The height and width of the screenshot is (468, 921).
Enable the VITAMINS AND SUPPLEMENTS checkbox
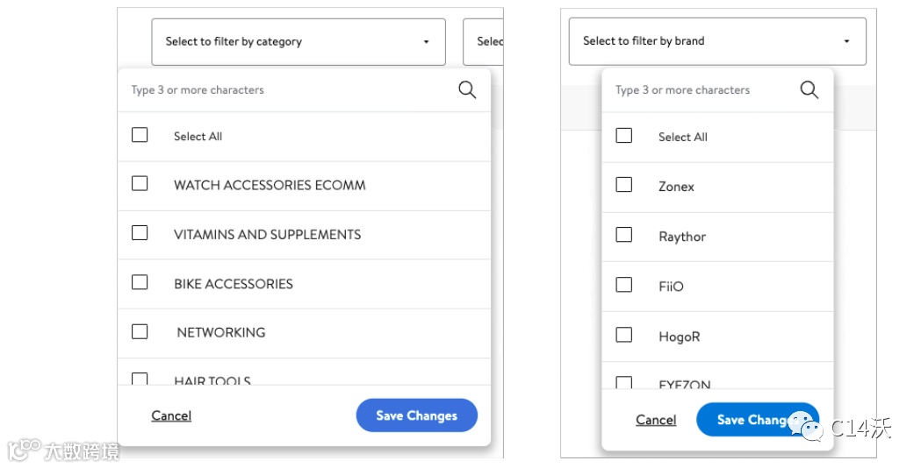coord(140,233)
